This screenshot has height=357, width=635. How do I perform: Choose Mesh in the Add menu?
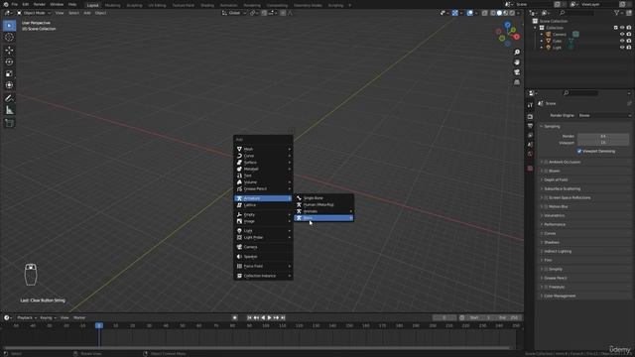[x=263, y=149]
